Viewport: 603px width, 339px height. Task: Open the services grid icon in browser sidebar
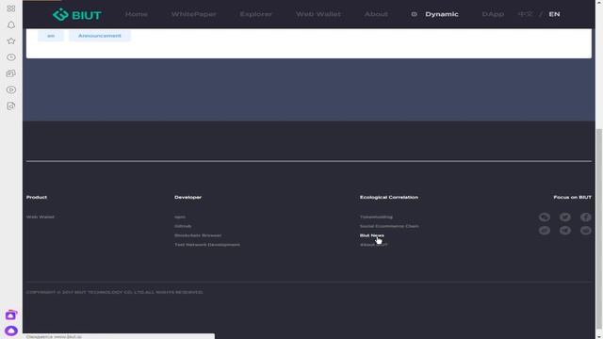(x=10, y=8)
